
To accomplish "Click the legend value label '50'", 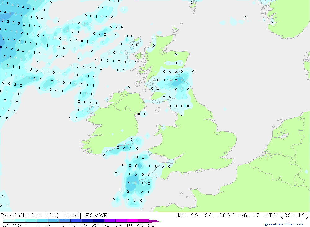I will point(151,225).
